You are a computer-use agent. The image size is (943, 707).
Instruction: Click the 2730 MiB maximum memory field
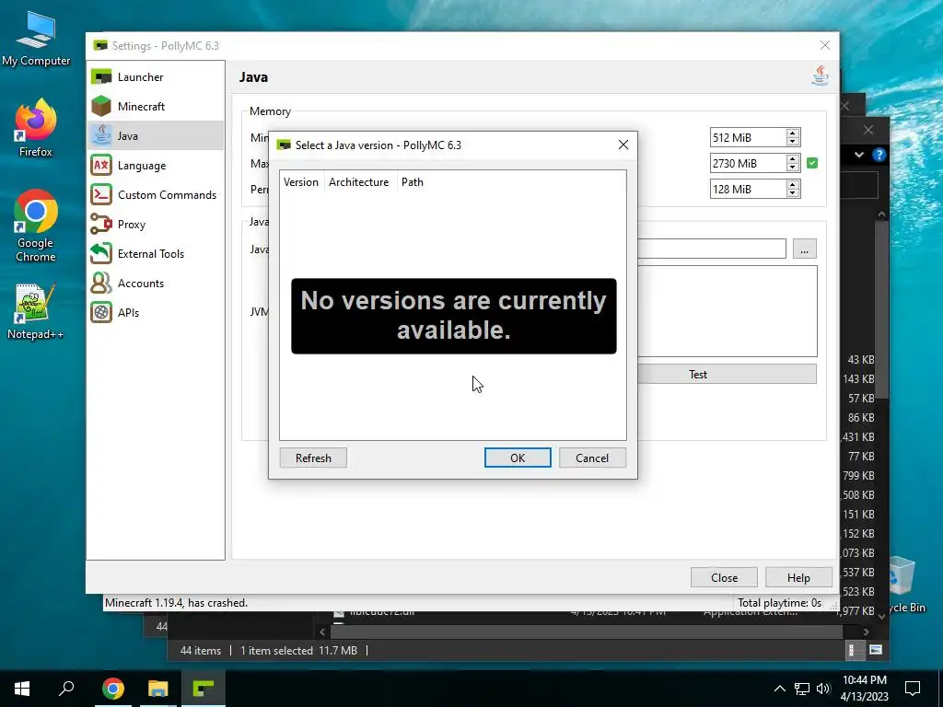point(748,164)
